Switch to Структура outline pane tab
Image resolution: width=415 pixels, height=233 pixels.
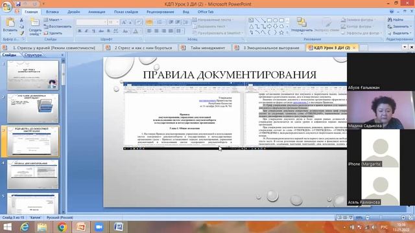pos(33,55)
